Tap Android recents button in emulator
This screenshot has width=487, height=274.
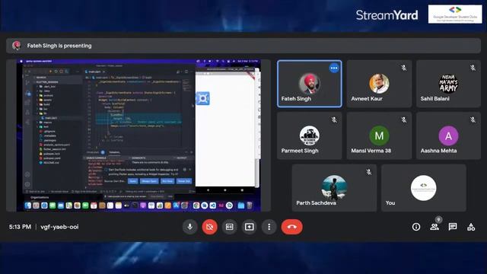[x=242, y=190]
